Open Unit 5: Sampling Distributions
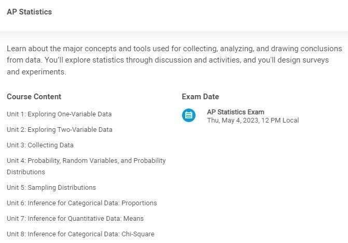 click(51, 188)
